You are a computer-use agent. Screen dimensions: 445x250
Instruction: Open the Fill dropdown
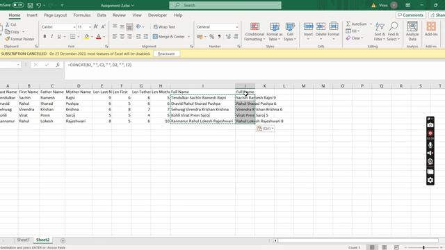353,31
